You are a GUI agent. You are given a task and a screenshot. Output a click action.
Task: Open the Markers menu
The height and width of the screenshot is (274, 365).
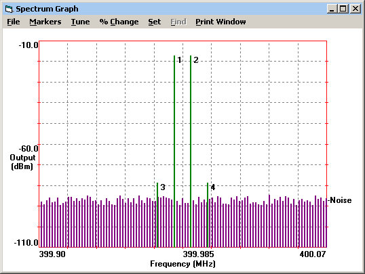(x=45, y=22)
